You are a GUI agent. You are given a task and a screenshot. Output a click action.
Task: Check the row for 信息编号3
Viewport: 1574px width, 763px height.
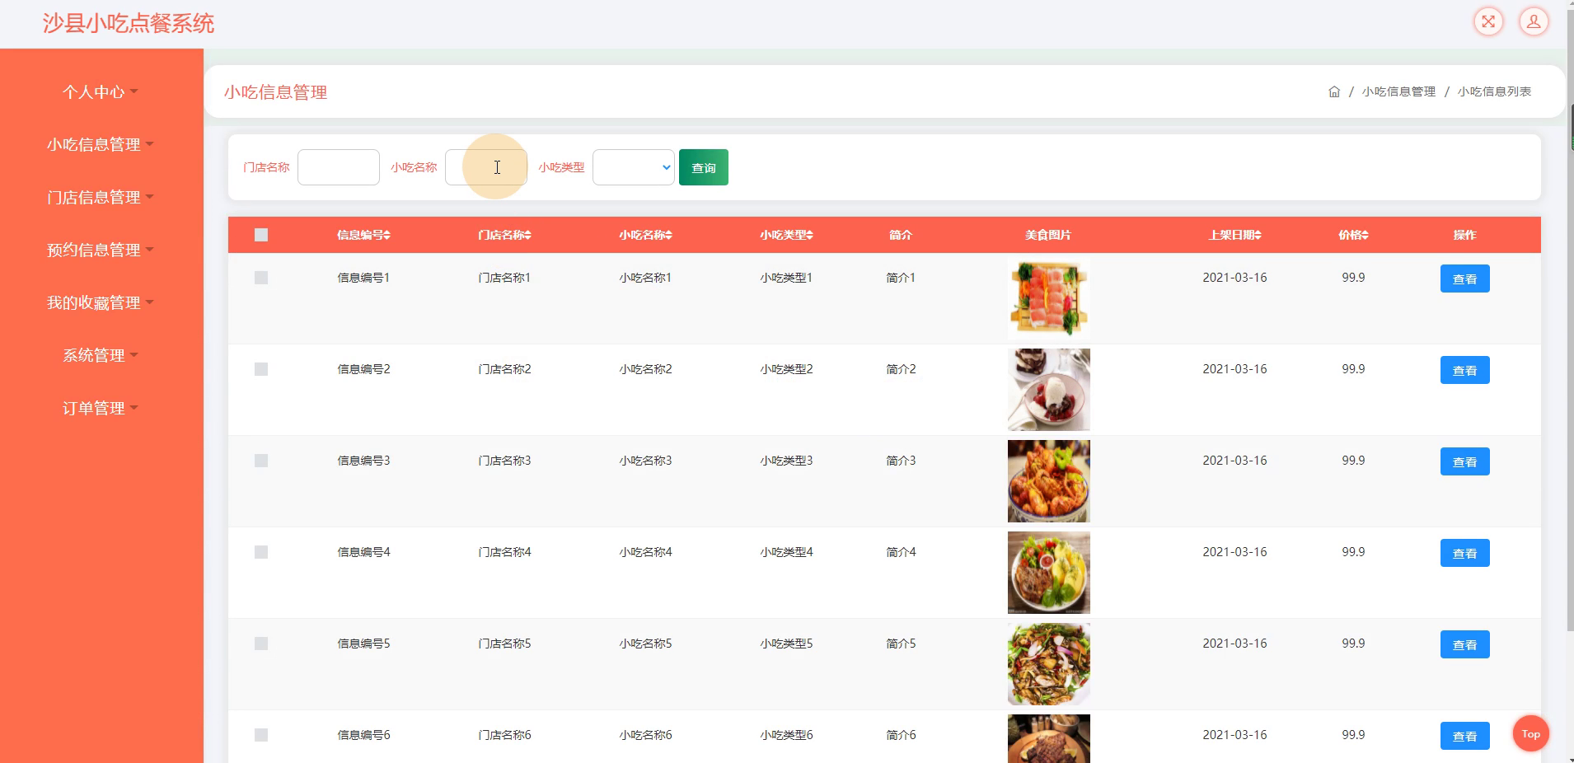(261, 461)
